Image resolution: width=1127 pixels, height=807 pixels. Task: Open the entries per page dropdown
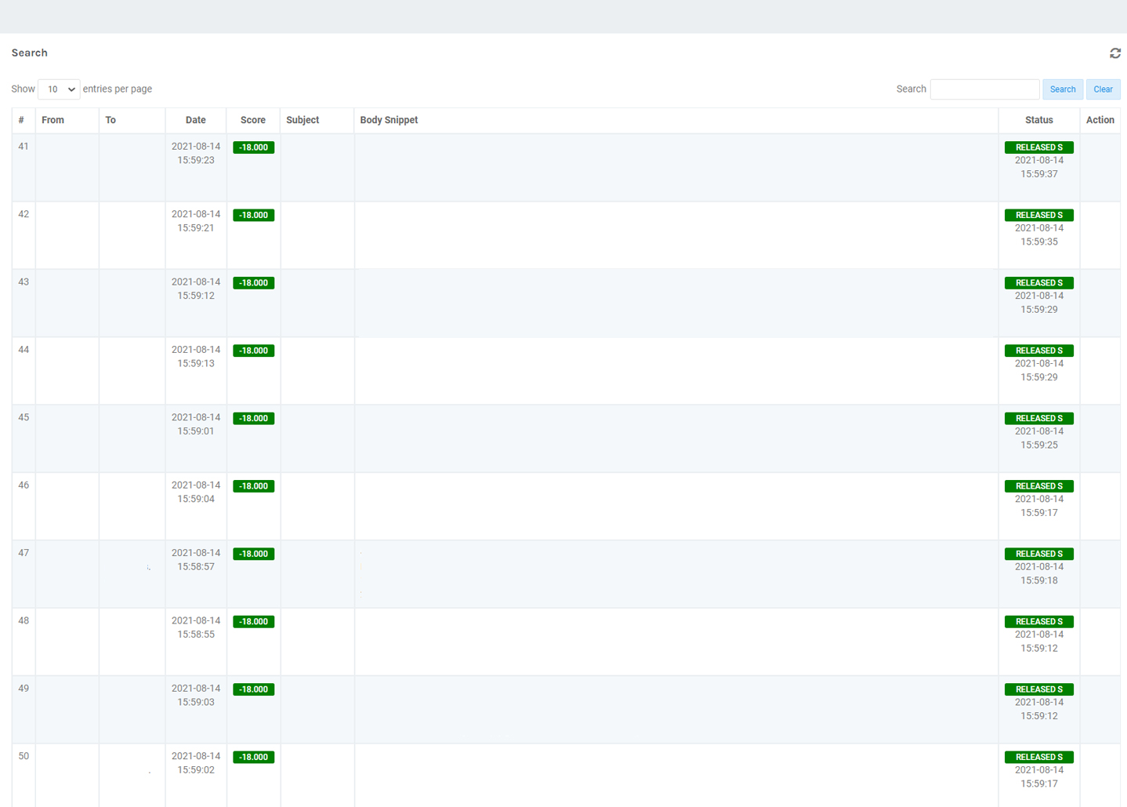[x=59, y=89]
